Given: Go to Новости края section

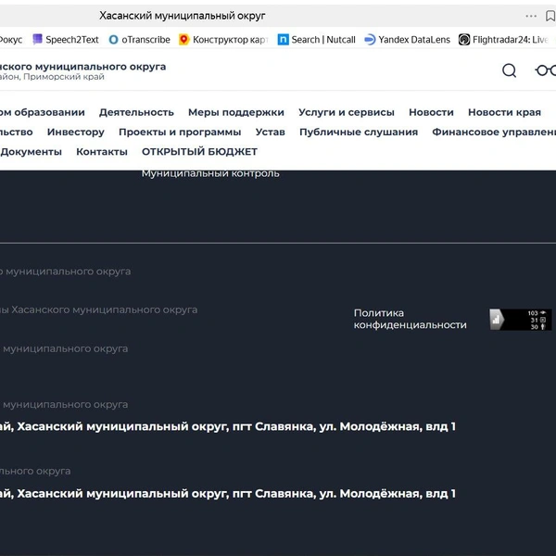Looking at the screenshot, I should [505, 112].
